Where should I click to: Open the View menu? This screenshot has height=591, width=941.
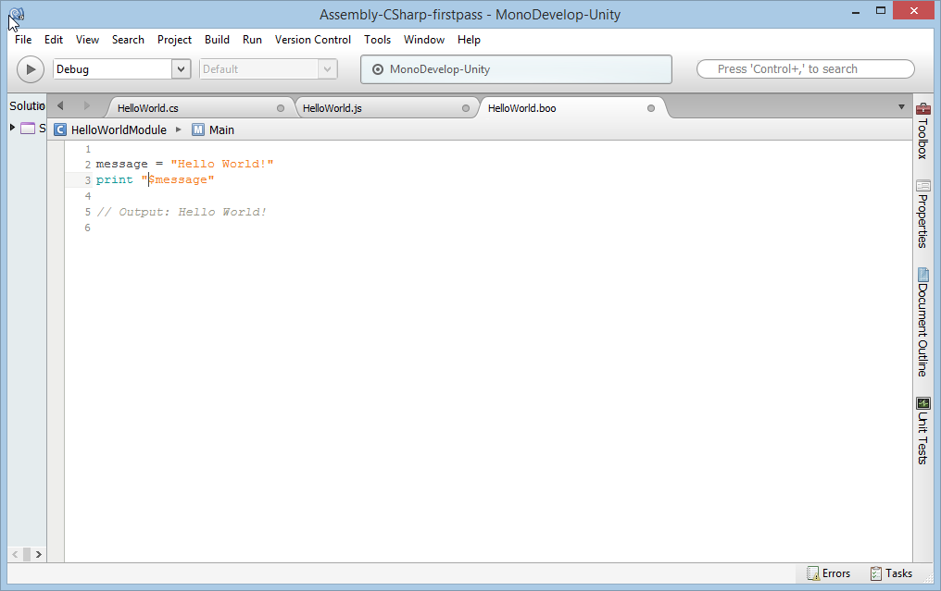click(x=87, y=40)
